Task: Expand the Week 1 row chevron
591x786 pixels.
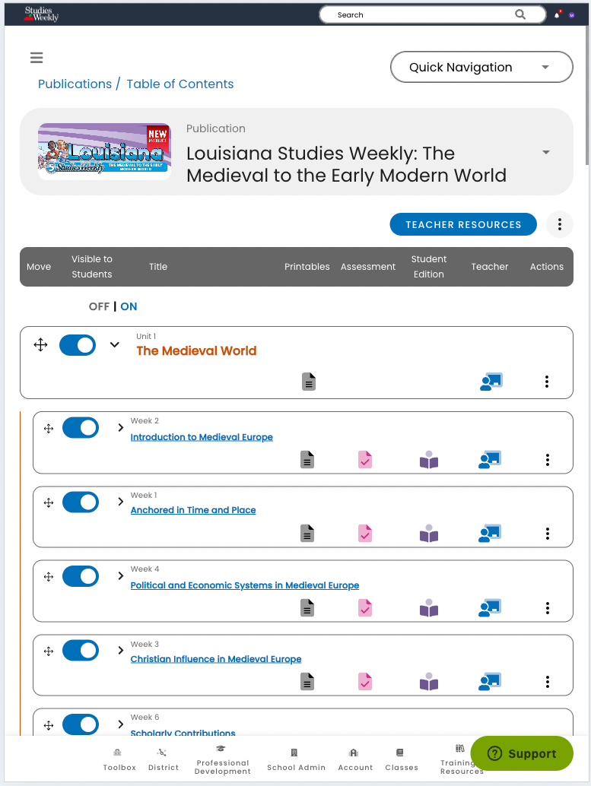Action: (x=120, y=502)
